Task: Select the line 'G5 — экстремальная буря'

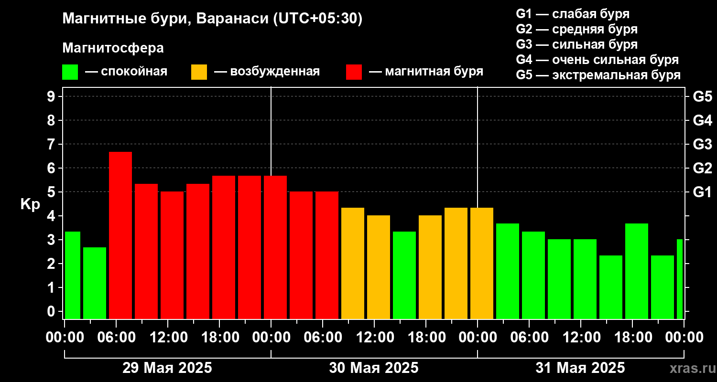Action: coord(598,75)
